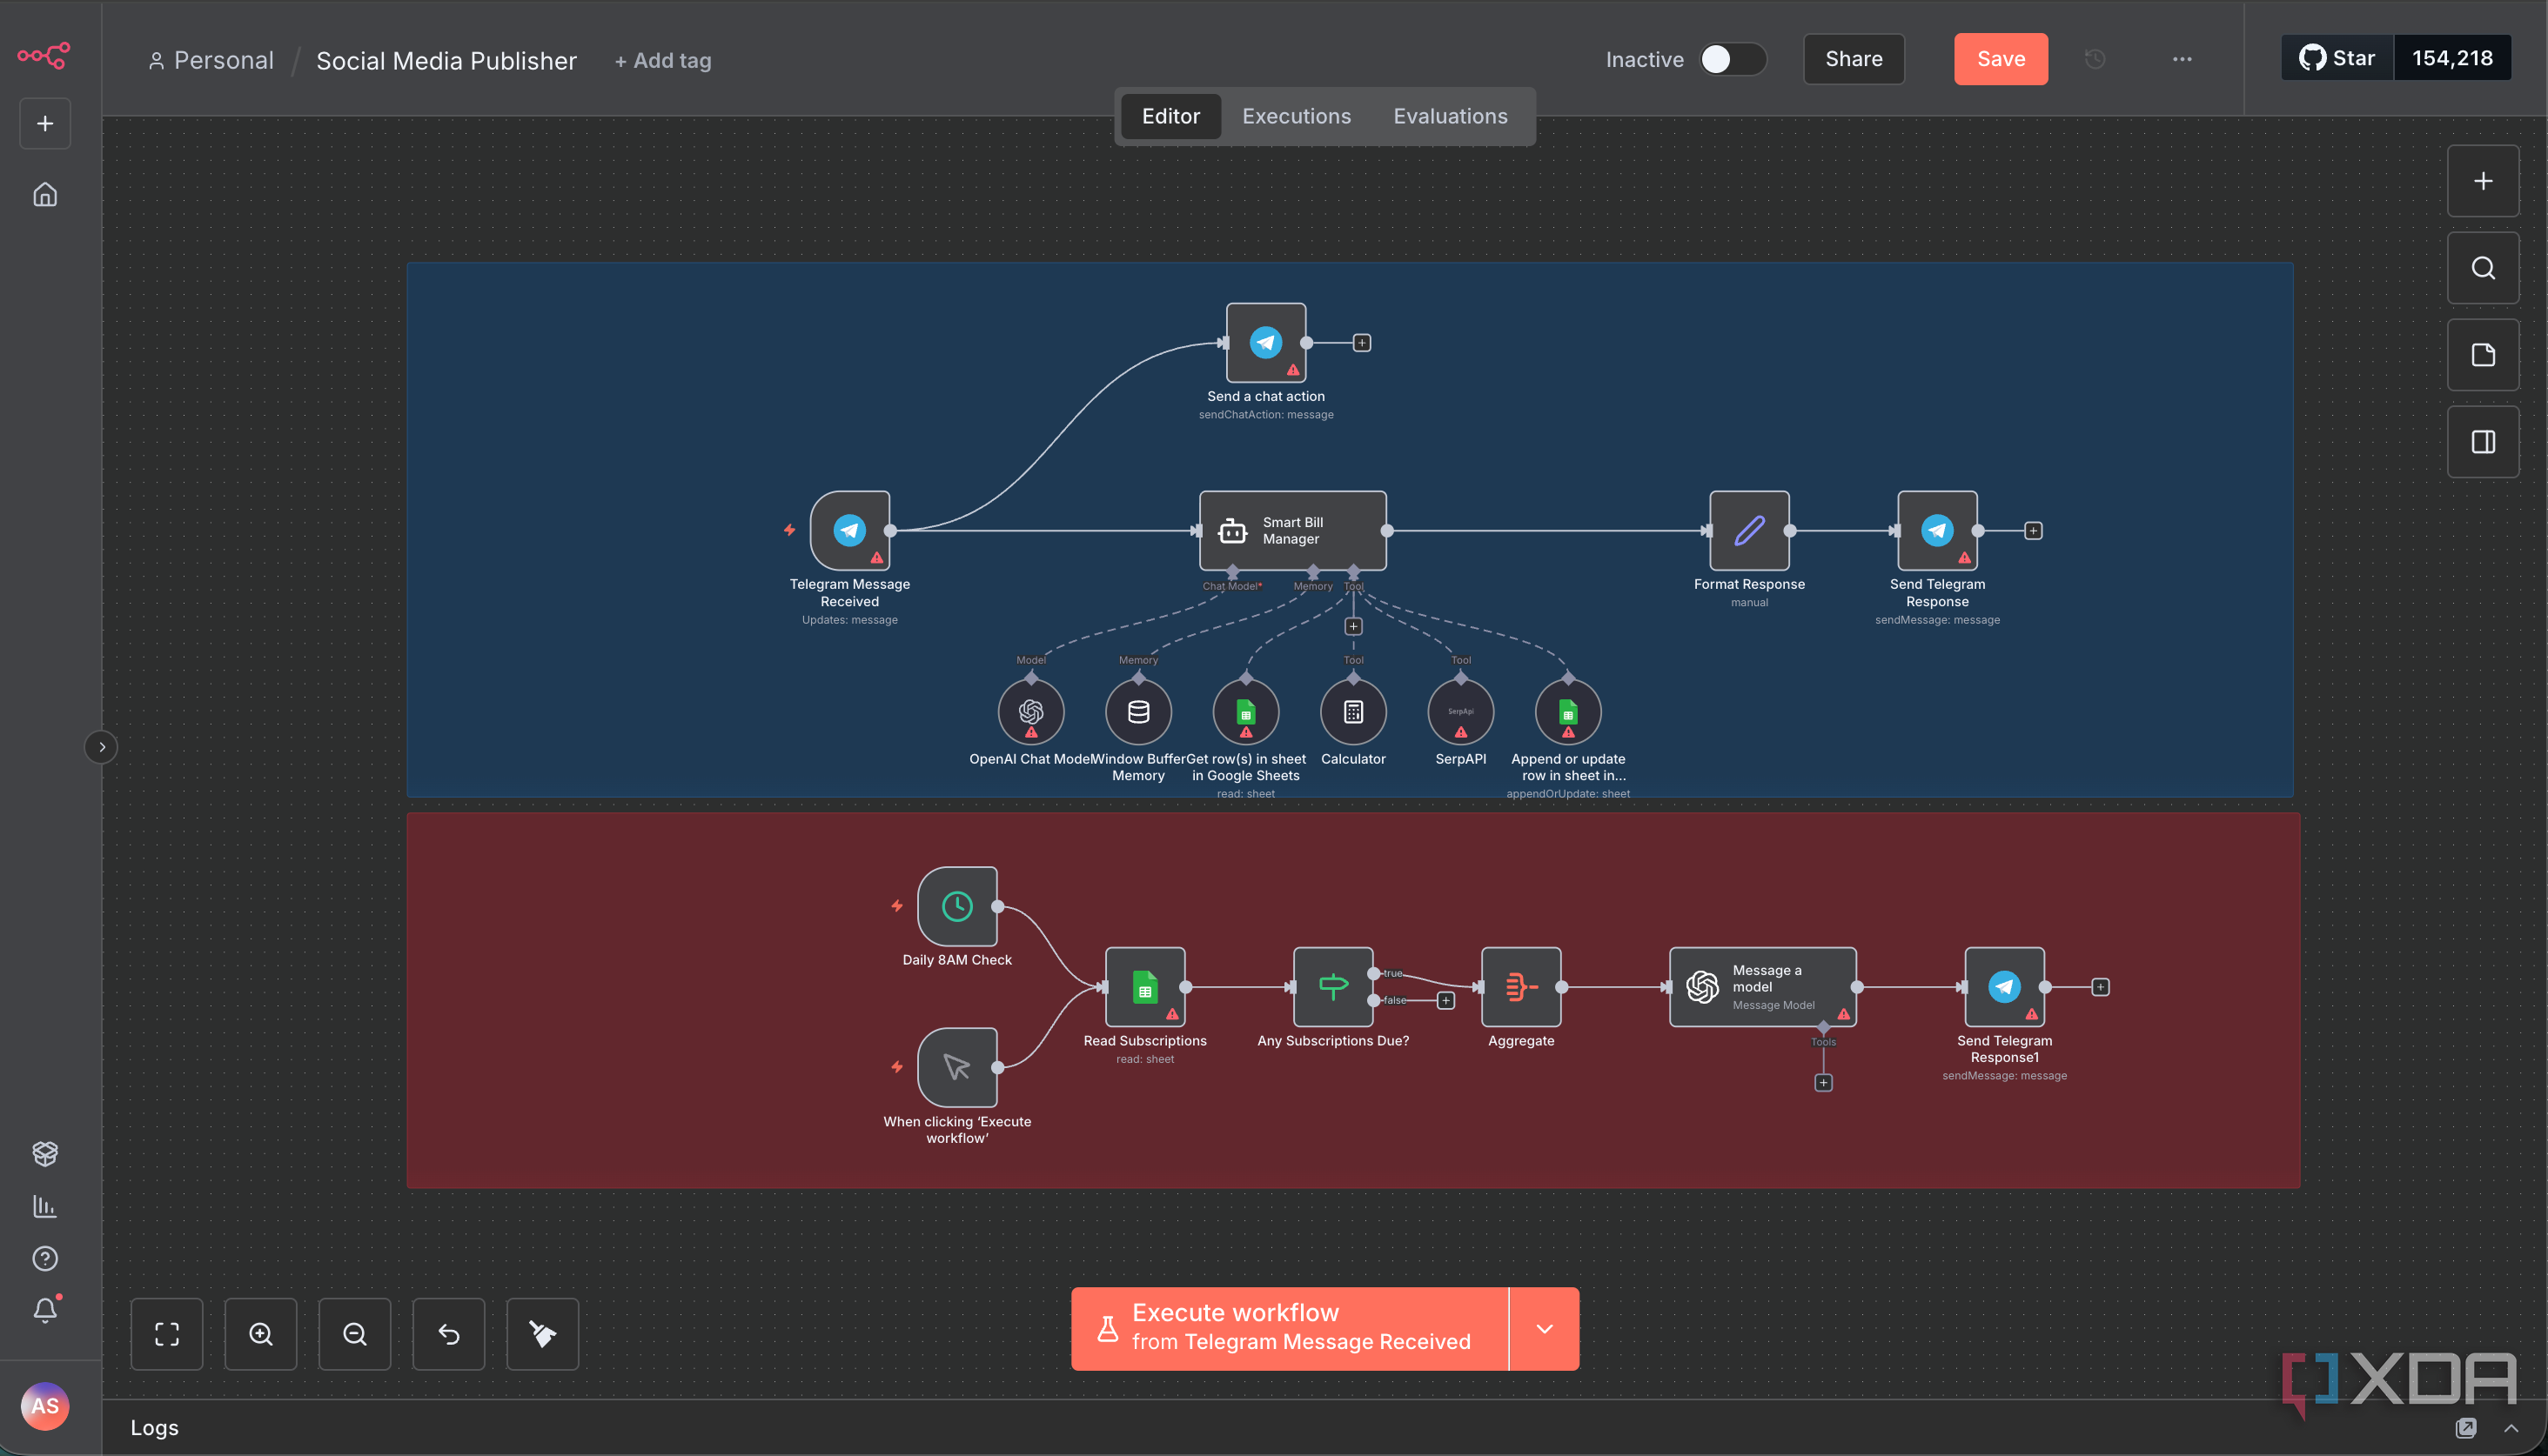Open workflow history clock icon
The image size is (2548, 1456).
pos(2095,59)
